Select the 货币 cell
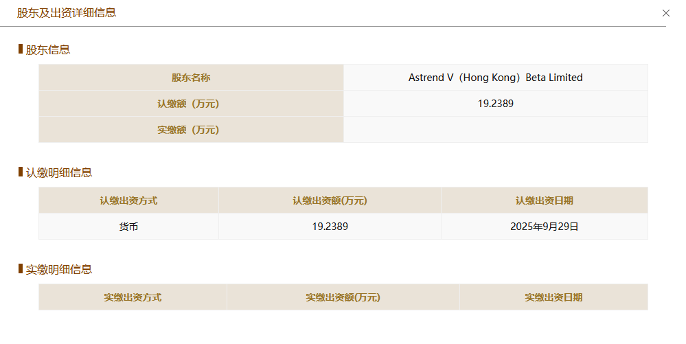This screenshot has width=686, height=344. point(128,227)
